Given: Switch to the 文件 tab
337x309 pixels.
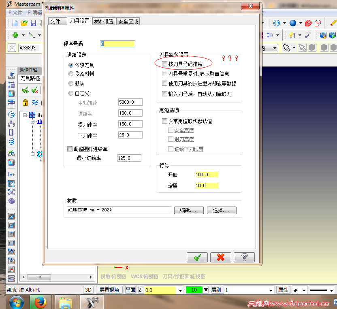Looking at the screenshot, I should point(57,21).
